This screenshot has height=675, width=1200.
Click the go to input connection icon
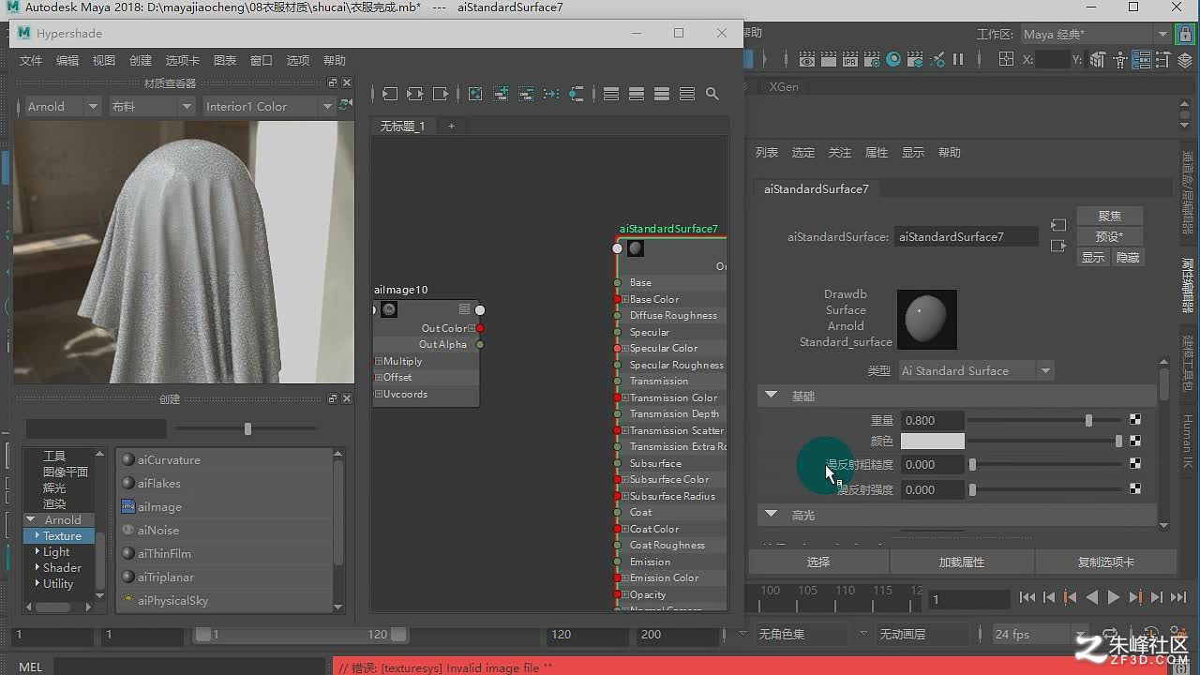[x=1058, y=225]
